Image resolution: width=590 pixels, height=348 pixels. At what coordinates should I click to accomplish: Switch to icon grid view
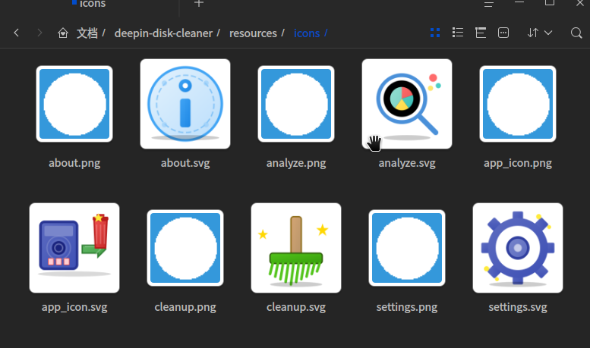point(435,33)
